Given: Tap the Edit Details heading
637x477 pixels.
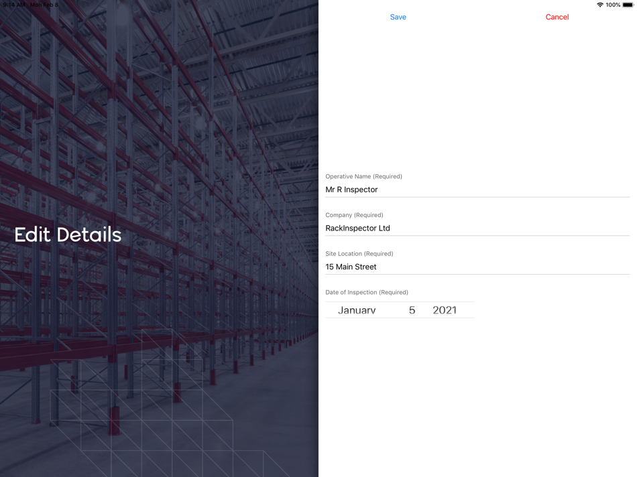Looking at the screenshot, I should [x=68, y=234].
